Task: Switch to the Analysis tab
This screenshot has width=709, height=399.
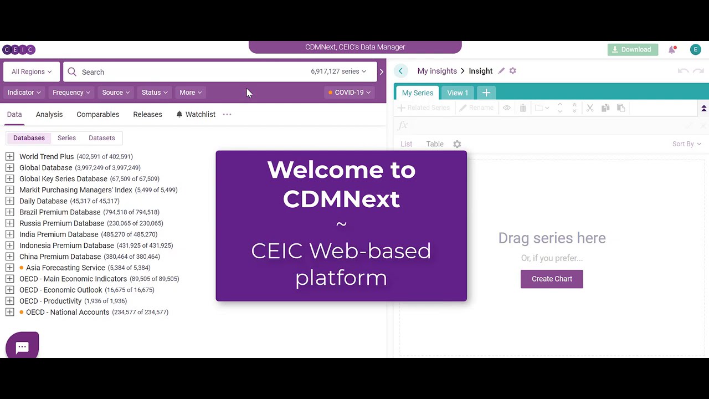Action: click(x=49, y=114)
